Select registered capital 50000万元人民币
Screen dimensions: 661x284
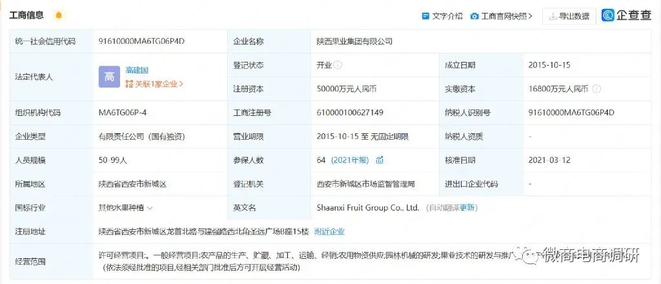[347, 90]
